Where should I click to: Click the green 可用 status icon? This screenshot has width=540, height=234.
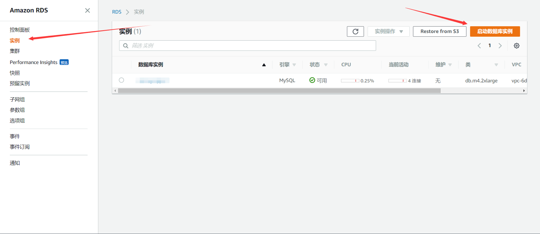click(x=312, y=80)
